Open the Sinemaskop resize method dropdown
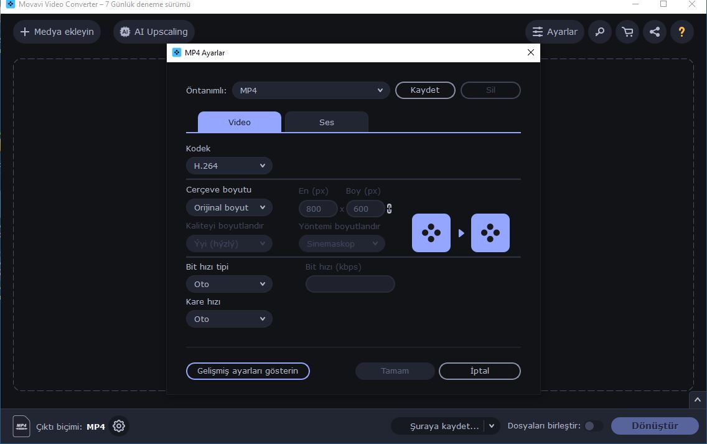 [342, 243]
